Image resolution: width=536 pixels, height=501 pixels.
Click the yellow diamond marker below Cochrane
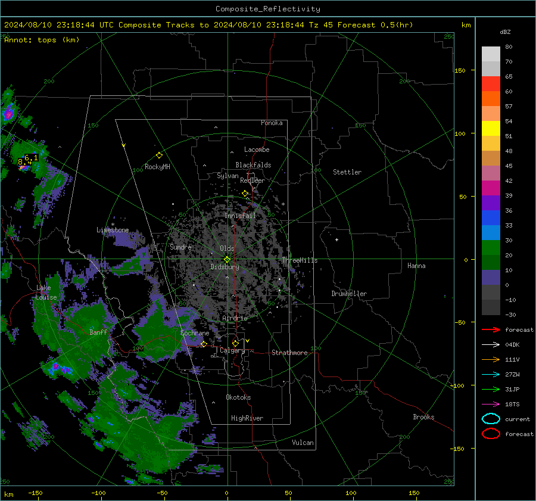point(204,344)
